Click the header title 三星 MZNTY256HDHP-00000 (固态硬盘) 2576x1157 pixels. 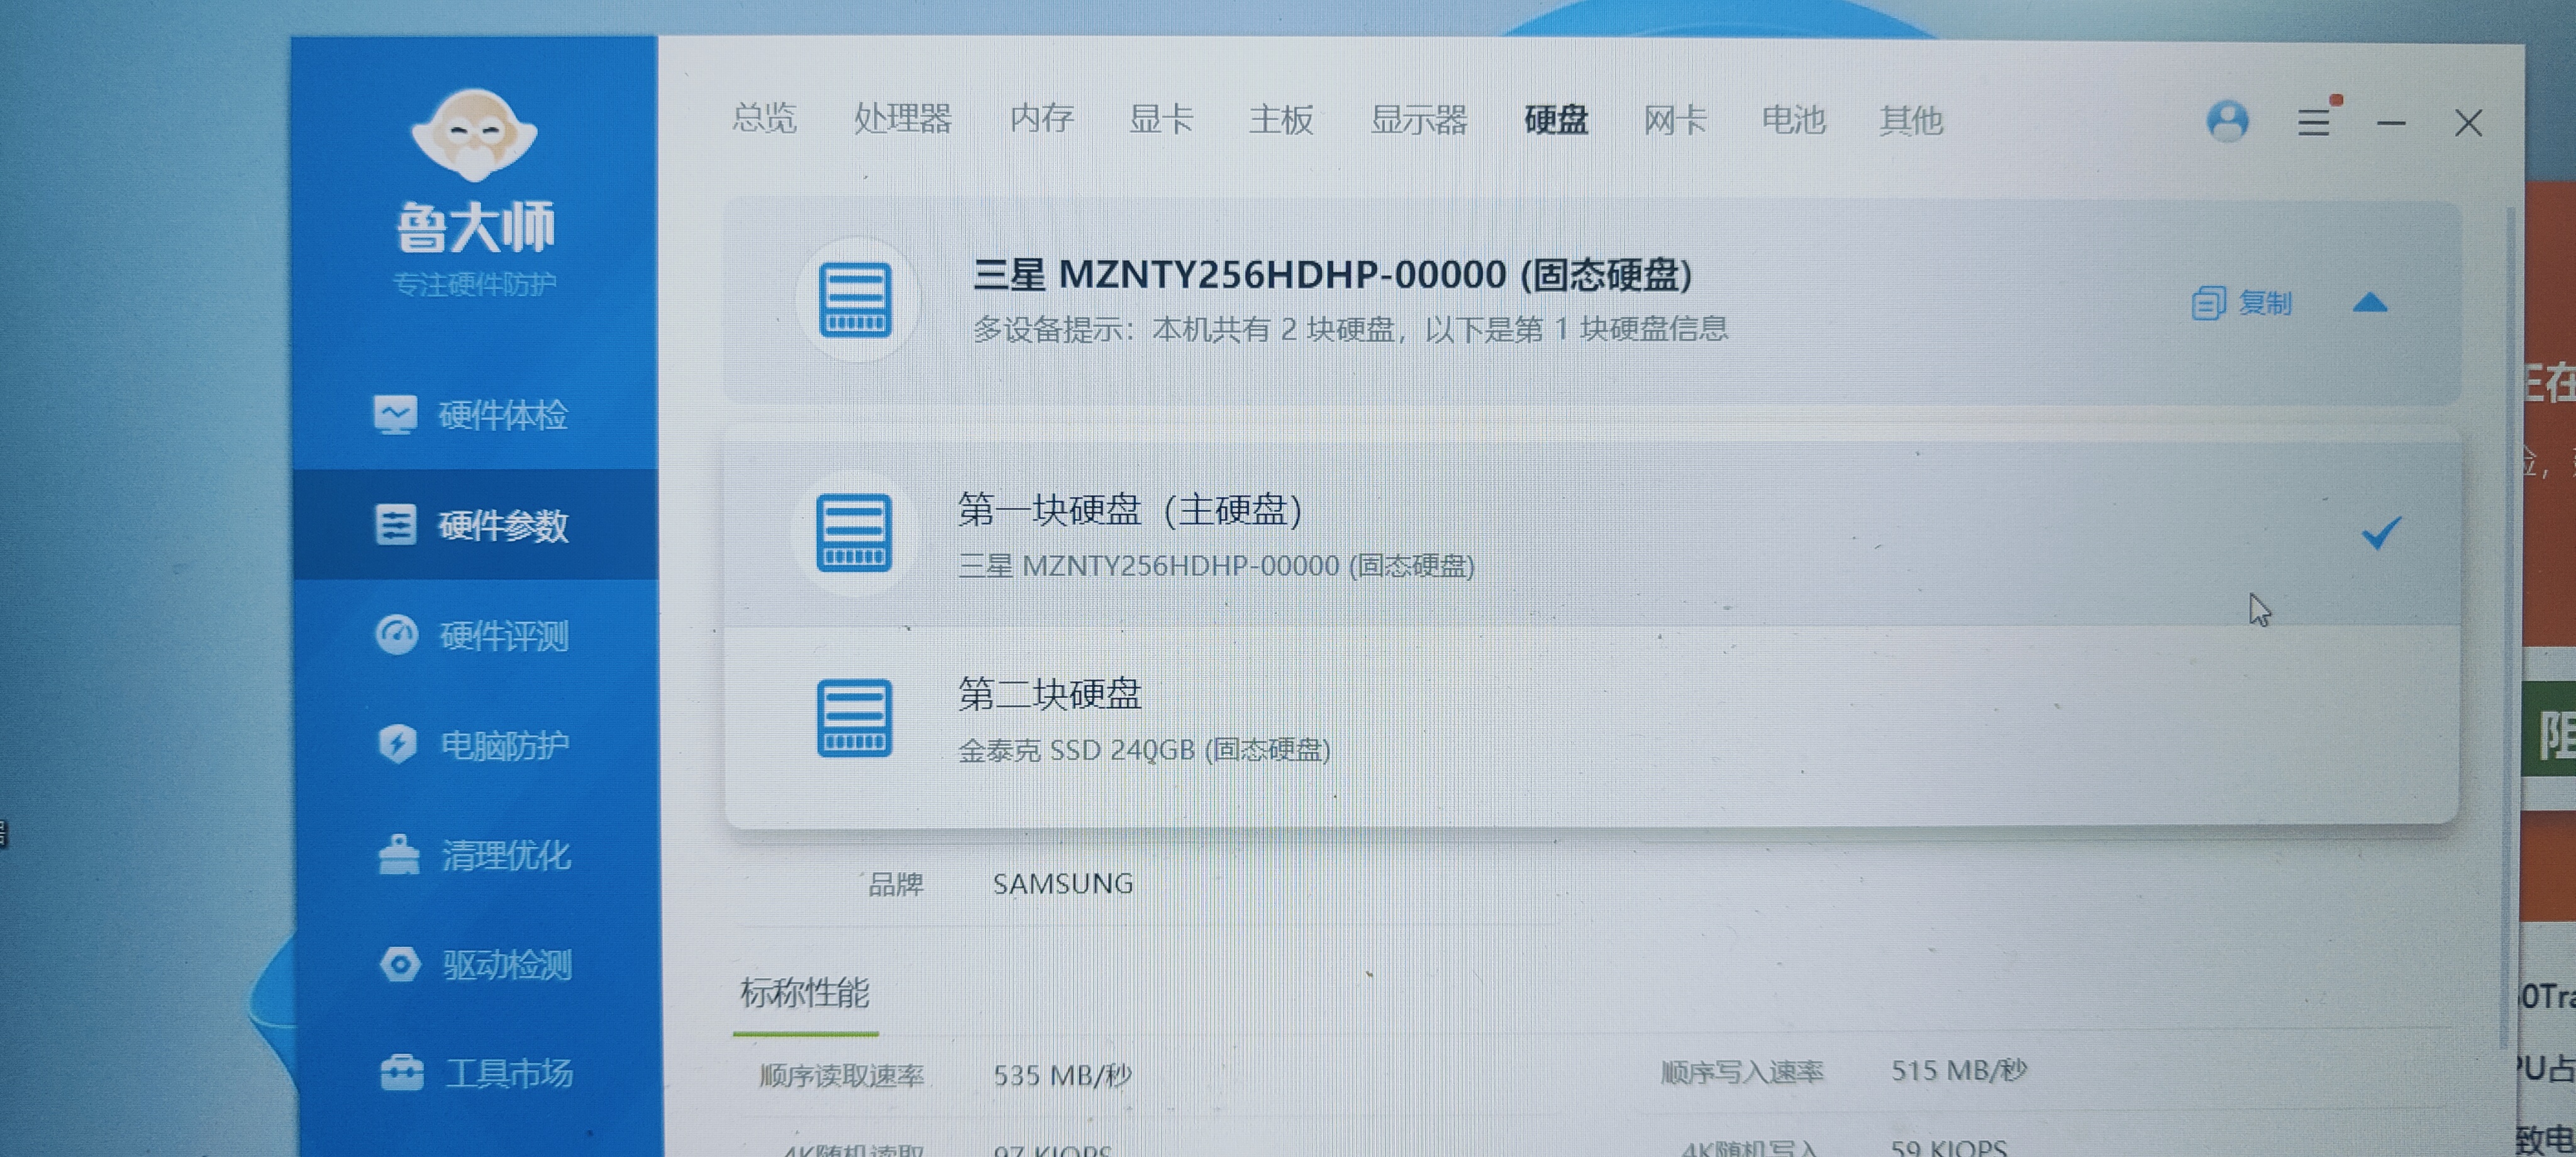click(x=1332, y=275)
